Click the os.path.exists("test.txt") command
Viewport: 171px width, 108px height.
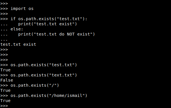point(44,65)
